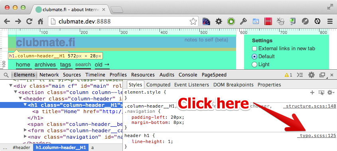The width and height of the screenshot is (337, 151).
Task: Open the Properties tab
Action: (x=269, y=85)
